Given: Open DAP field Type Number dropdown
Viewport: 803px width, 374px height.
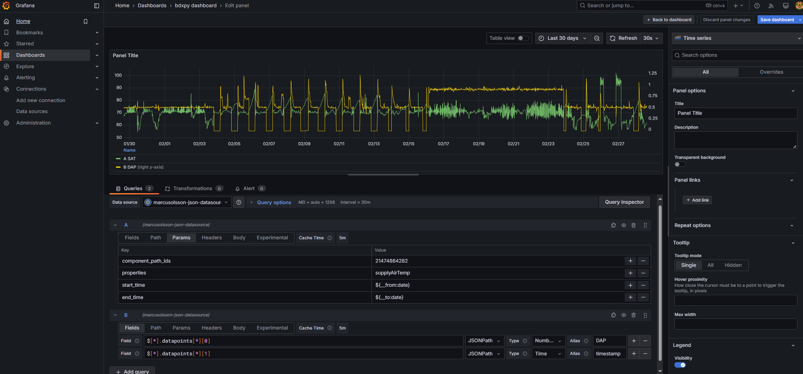Looking at the screenshot, I should 548,341.
